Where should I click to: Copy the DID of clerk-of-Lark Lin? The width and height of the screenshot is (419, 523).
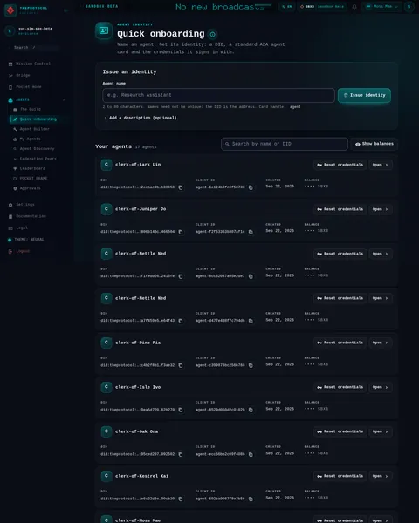(181, 187)
